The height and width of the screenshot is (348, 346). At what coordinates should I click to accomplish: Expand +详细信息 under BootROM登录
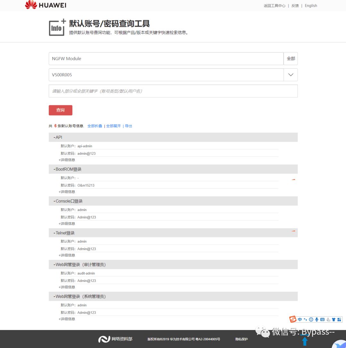(67, 192)
